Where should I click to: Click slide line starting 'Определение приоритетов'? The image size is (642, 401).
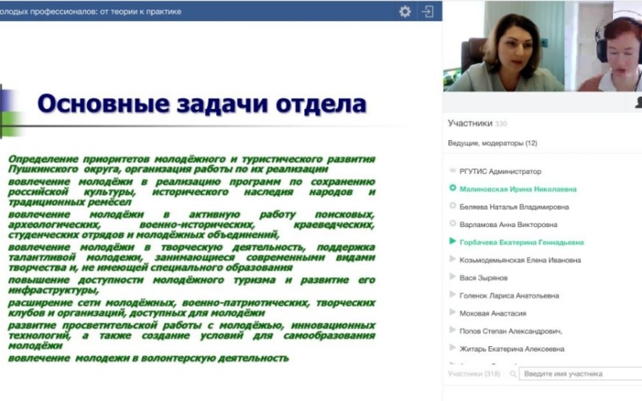tap(192, 164)
